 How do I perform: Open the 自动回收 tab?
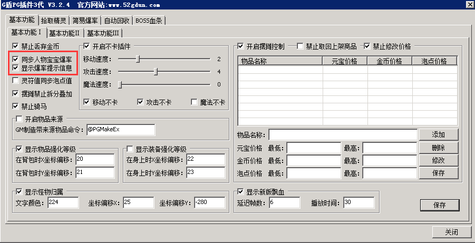[x=117, y=21]
